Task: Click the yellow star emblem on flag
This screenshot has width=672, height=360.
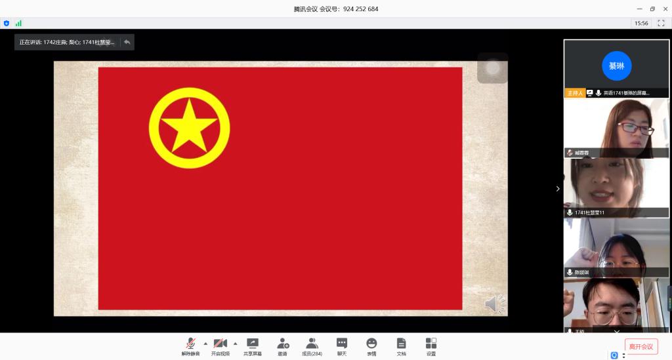Action: pos(189,128)
